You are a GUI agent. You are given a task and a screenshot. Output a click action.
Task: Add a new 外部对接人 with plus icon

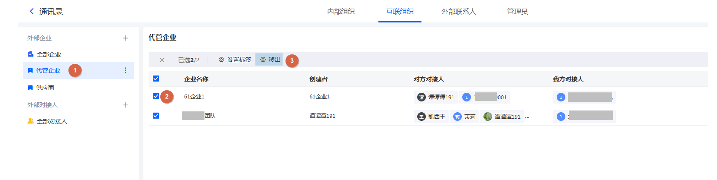click(126, 105)
